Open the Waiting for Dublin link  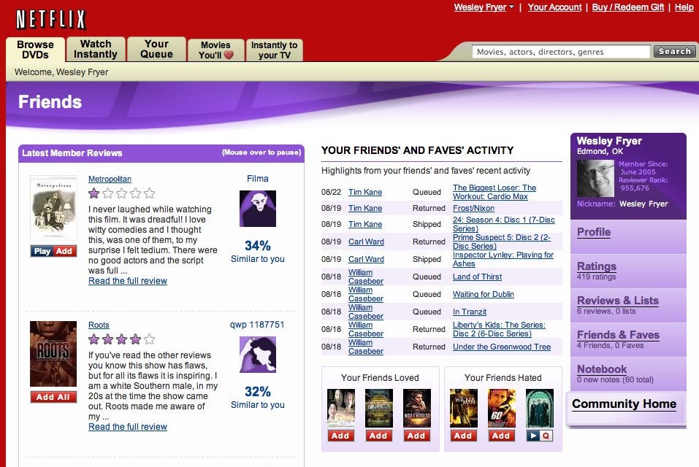(x=484, y=294)
